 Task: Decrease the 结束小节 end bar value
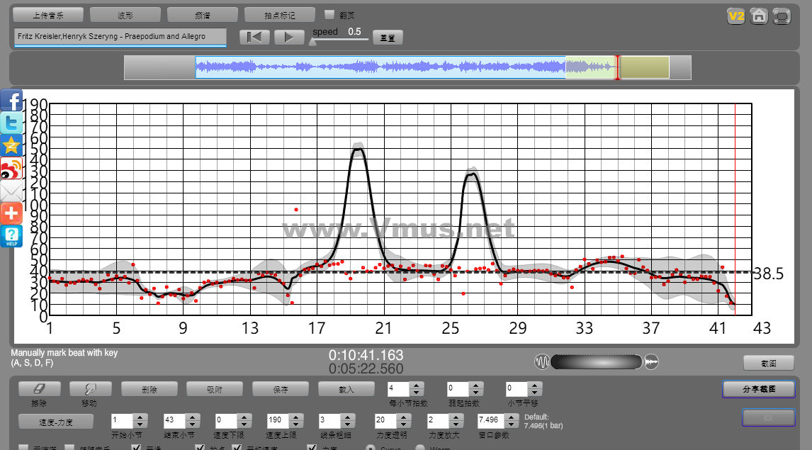pos(192,424)
